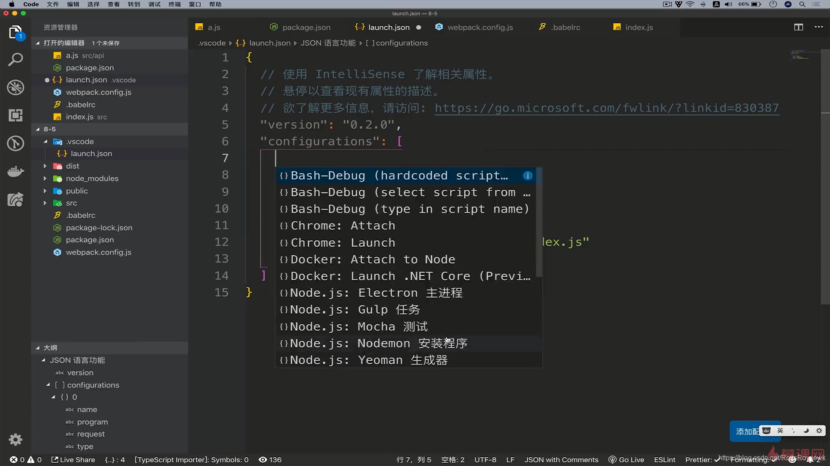Image resolution: width=830 pixels, height=466 pixels.
Task: Open the Extensions activity bar icon
Action: [16, 115]
